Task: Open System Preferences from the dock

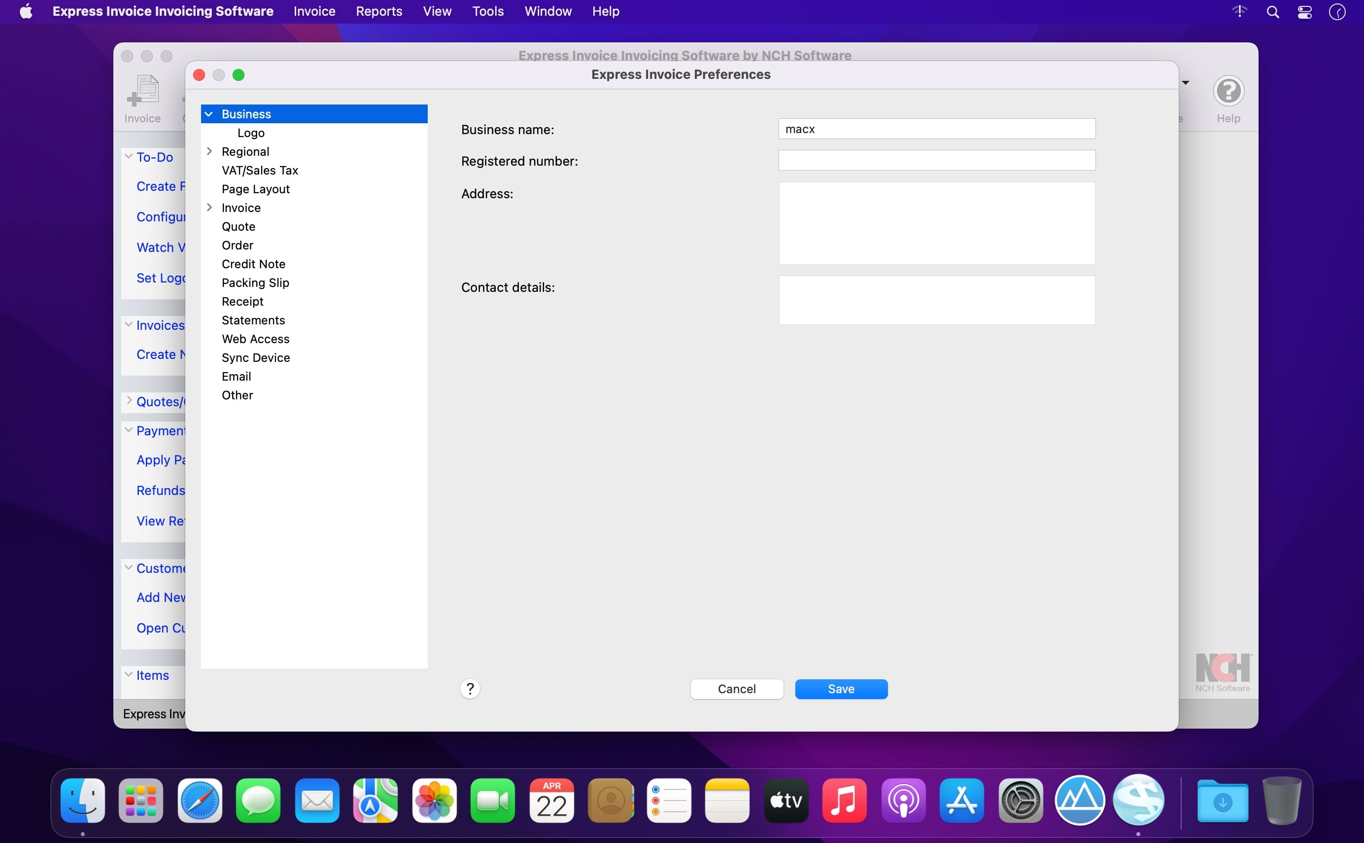Action: click(x=1021, y=801)
